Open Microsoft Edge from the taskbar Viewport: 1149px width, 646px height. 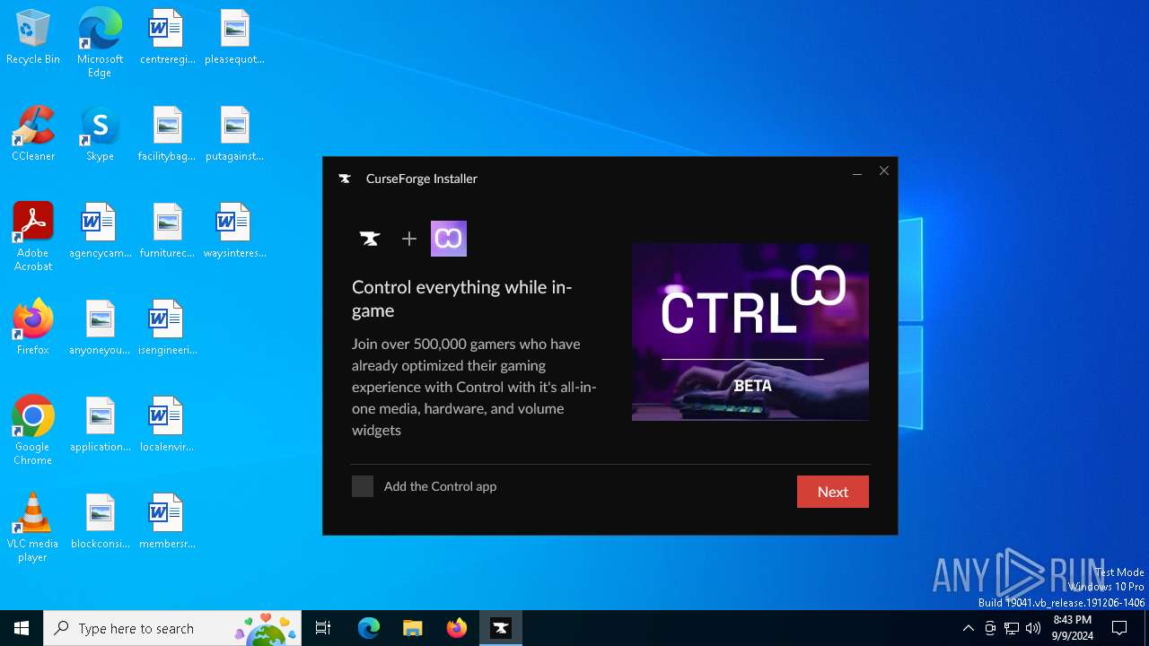(x=369, y=628)
